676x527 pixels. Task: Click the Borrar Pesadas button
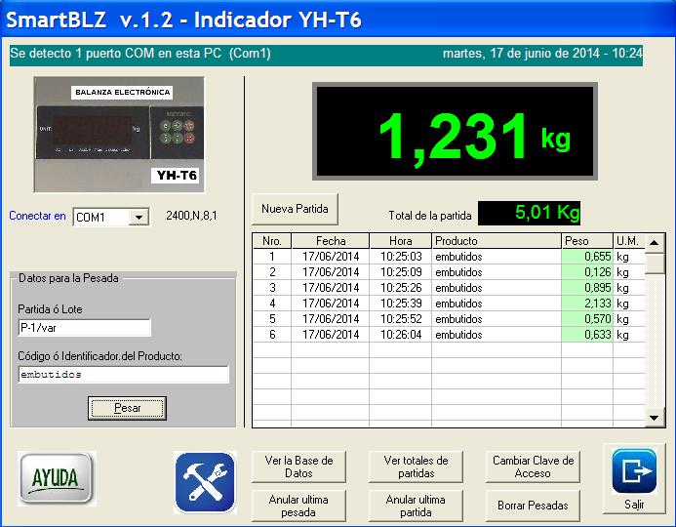coord(533,506)
